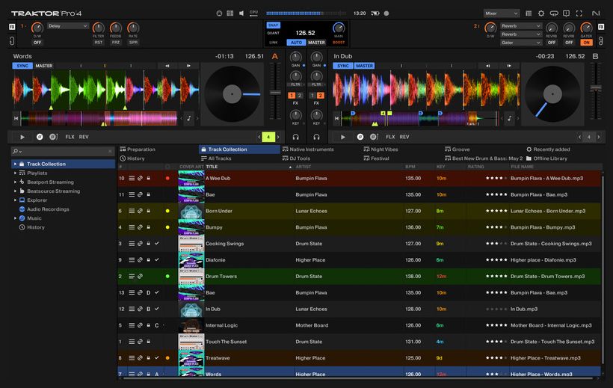Click into browser search field
Screen dimensions: 613x388
pos(63,151)
